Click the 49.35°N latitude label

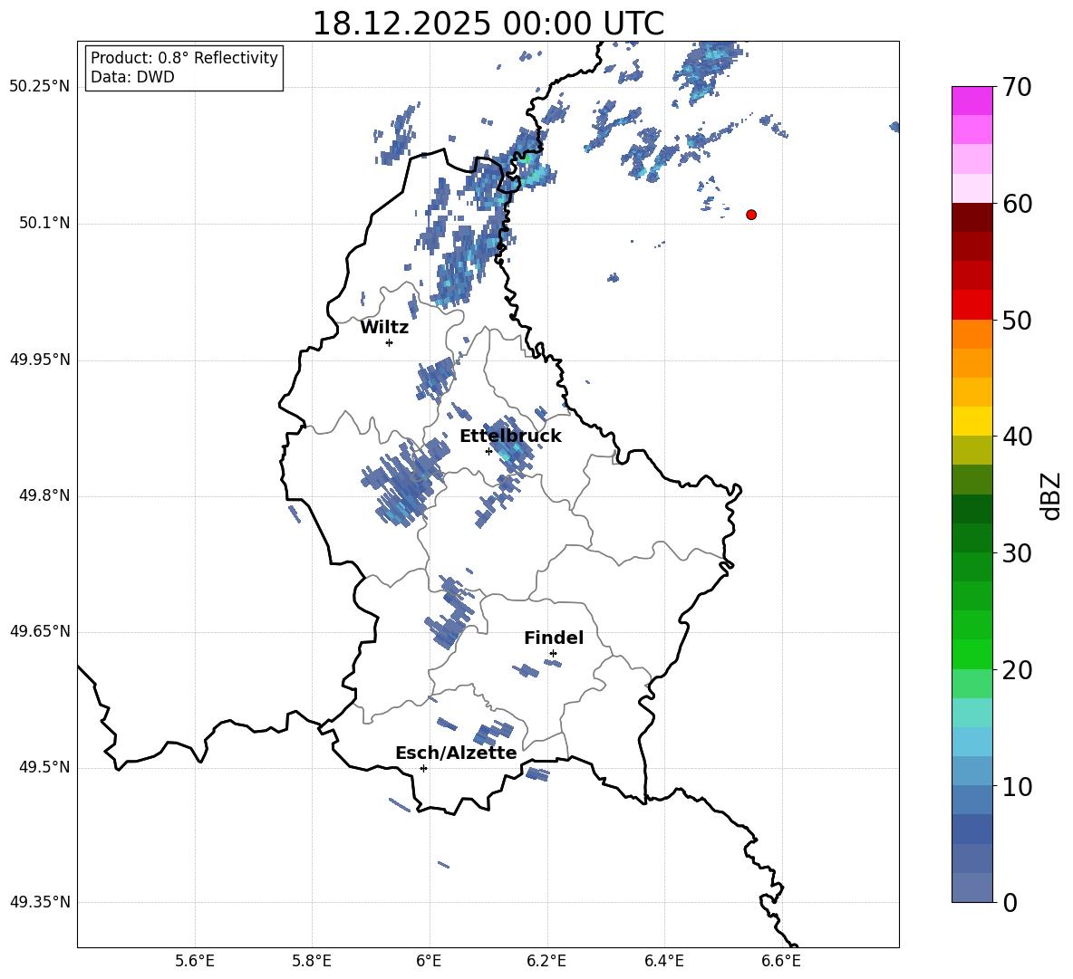(40, 902)
